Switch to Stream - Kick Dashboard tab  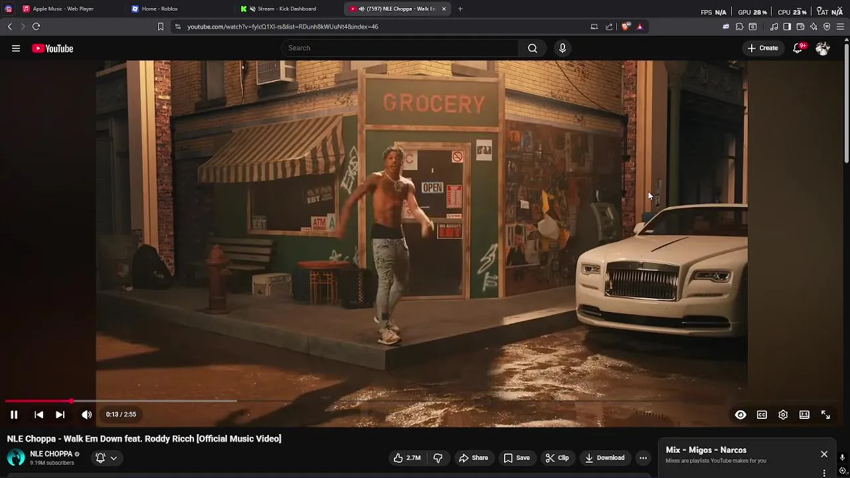pos(287,9)
